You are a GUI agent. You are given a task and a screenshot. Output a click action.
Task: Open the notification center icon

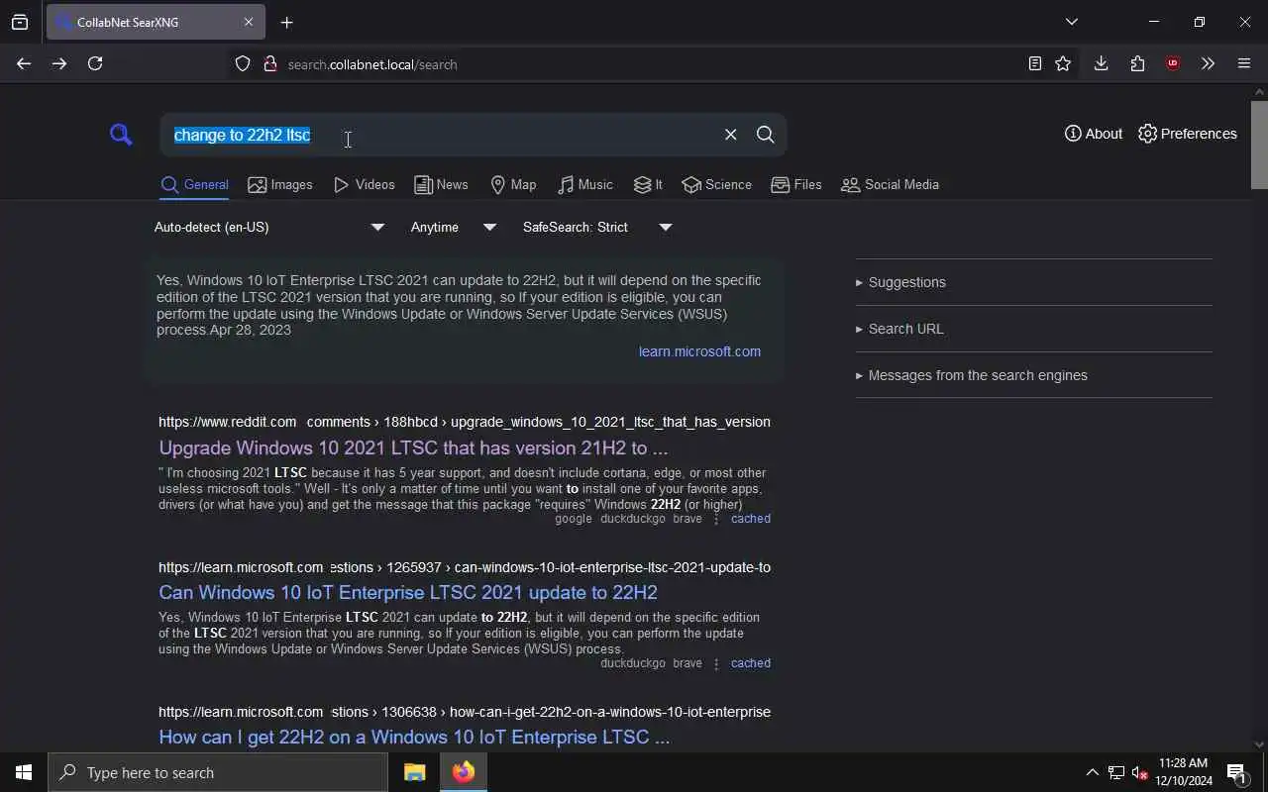point(1236,772)
